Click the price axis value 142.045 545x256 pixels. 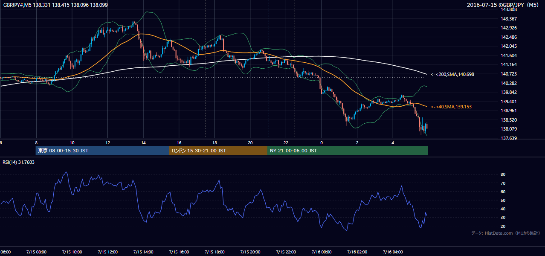(x=508, y=47)
